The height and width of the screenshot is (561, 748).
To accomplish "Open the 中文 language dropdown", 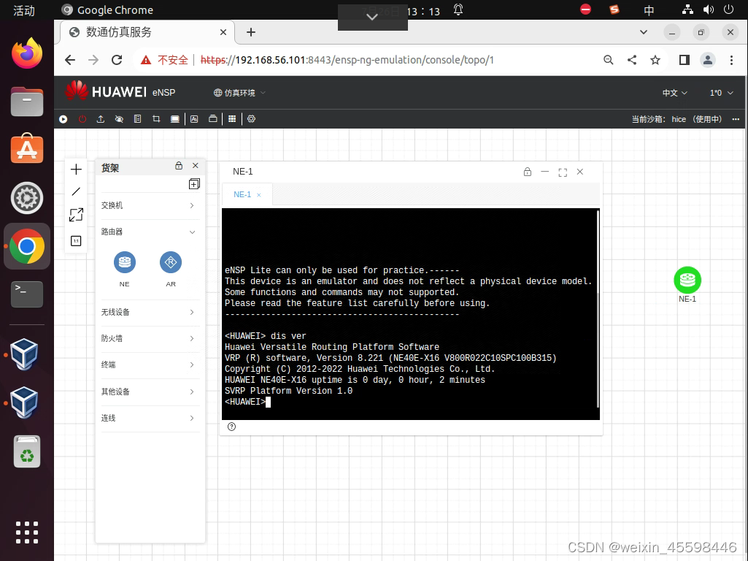I will pos(674,93).
